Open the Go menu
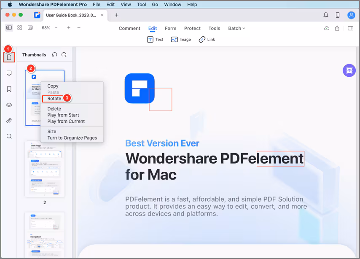 pos(155,4)
